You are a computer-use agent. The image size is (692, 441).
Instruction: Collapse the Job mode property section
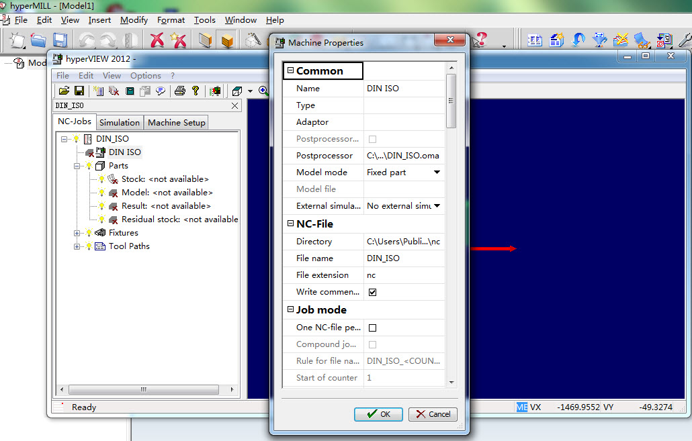[290, 309]
